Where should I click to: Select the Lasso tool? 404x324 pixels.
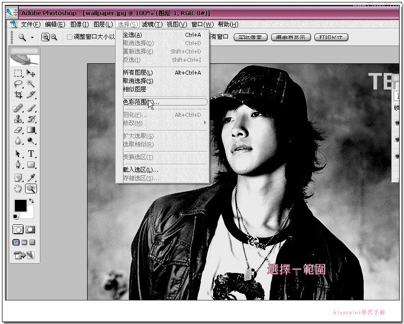pos(18,84)
